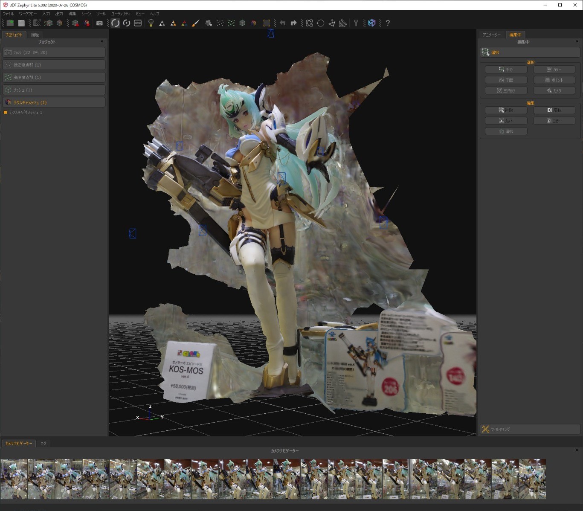583x511 pixels.
Task: Open the ヘルプ menu
Action: click(x=154, y=14)
